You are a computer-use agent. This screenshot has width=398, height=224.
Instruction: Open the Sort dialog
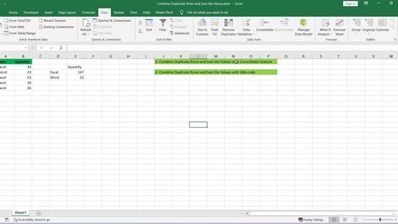tap(149, 25)
